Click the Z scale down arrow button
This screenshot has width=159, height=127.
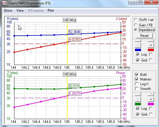tap(138, 99)
